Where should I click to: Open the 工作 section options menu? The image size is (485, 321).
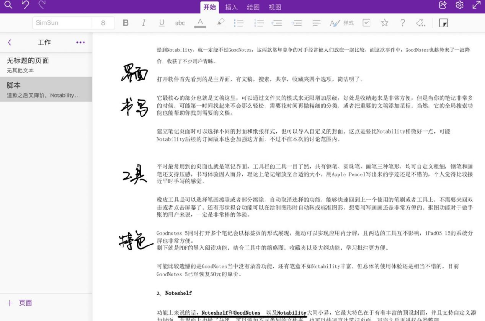point(80,42)
